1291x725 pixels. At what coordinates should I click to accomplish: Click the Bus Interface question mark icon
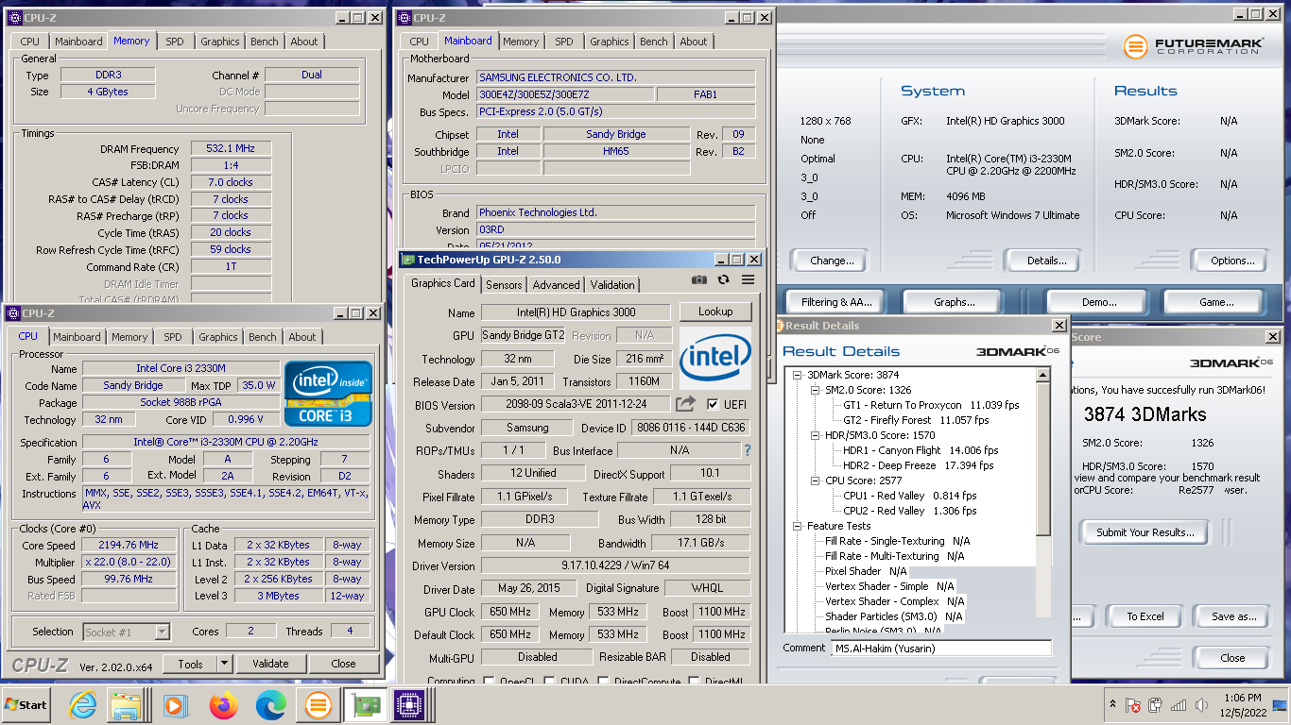click(748, 450)
